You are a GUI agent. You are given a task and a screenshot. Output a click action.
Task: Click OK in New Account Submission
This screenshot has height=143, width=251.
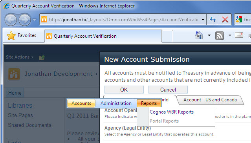124,90
